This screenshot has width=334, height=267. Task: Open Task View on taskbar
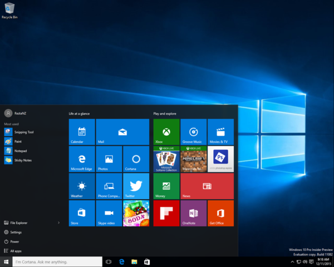point(109,261)
